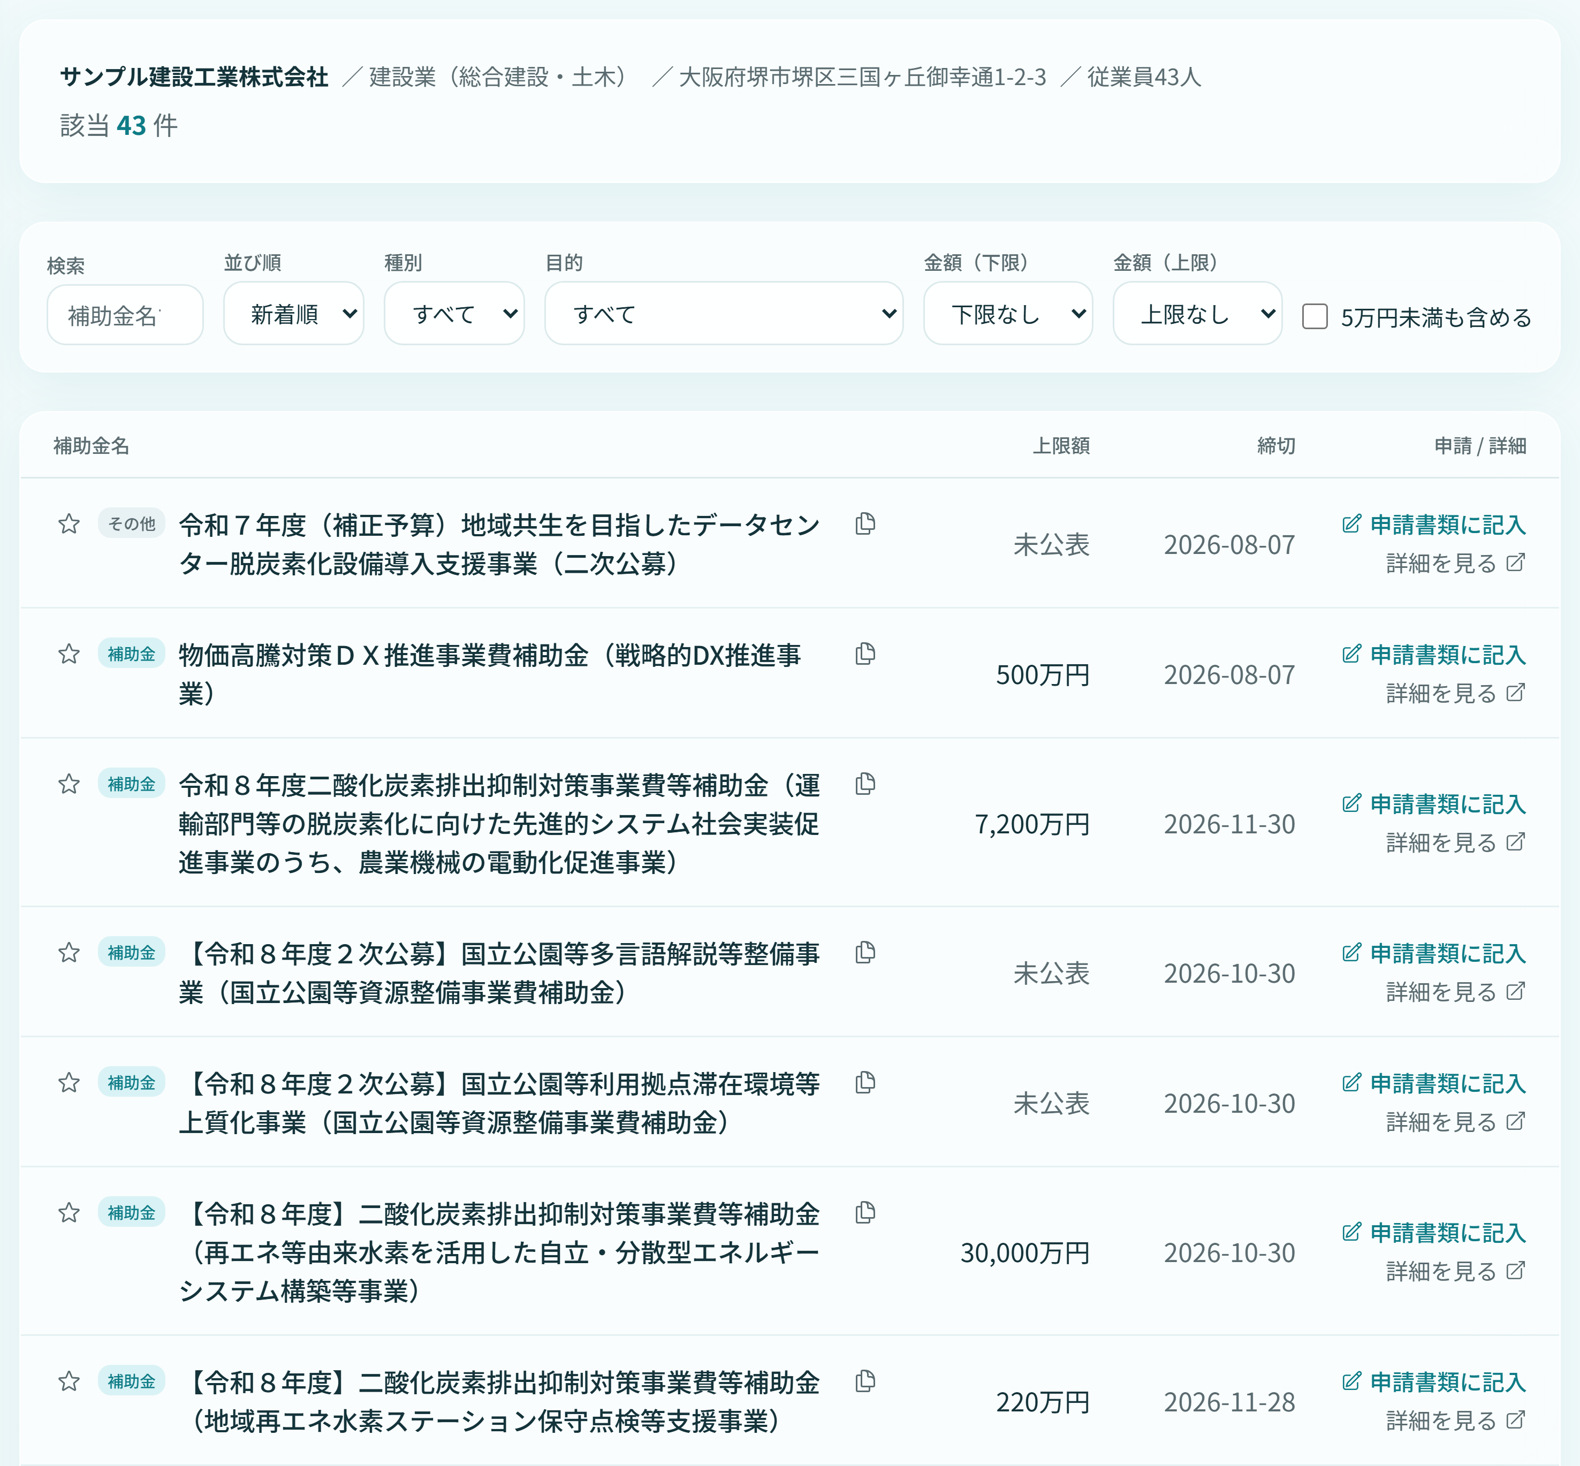Open the 種別 type dropdown
The width and height of the screenshot is (1580, 1466).
click(454, 314)
